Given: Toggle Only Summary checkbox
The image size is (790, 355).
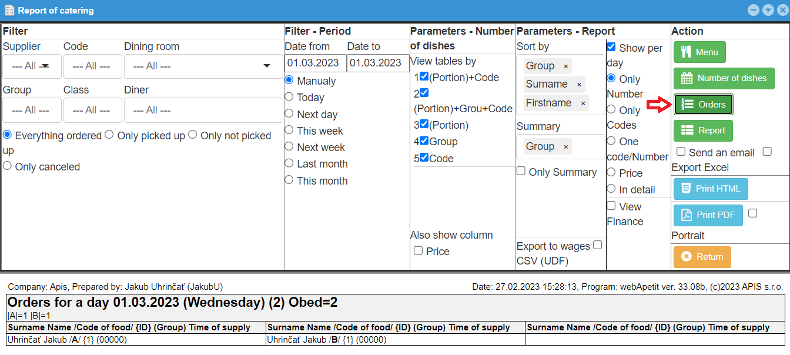Looking at the screenshot, I should [521, 171].
